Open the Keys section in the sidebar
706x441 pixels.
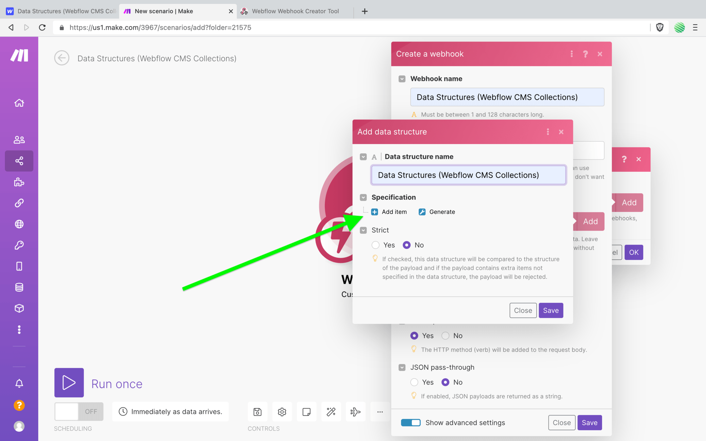point(19,245)
